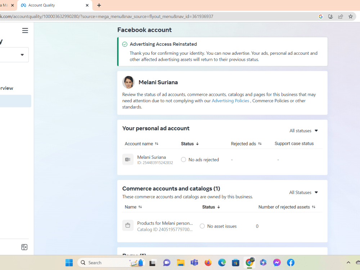Screen dimensions: 360x270
Task: Show hidden system tray icons
Action: [348, 262]
